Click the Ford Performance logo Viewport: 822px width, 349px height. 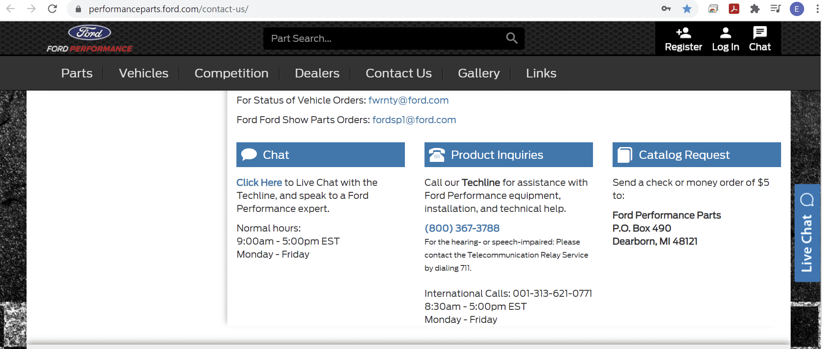coord(90,39)
